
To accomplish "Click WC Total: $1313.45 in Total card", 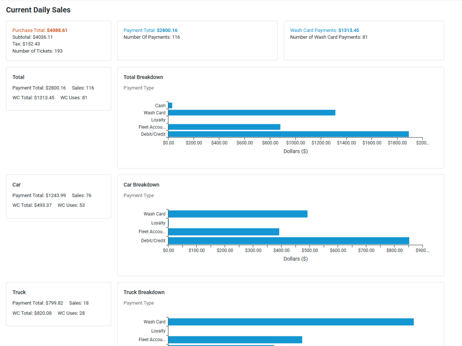I will click(x=33, y=98).
